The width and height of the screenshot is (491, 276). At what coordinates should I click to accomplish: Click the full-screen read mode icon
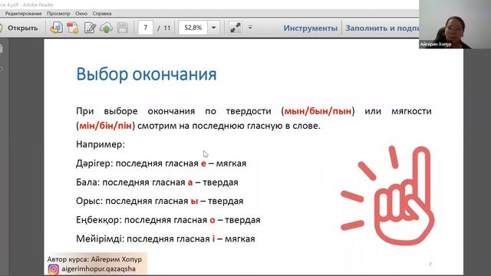[236, 28]
